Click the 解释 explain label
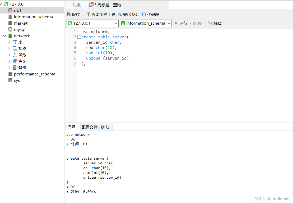 [x=217, y=23]
